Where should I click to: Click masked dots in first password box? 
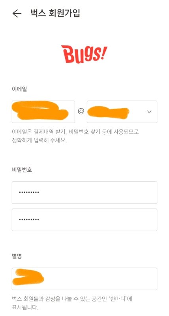point(29,192)
